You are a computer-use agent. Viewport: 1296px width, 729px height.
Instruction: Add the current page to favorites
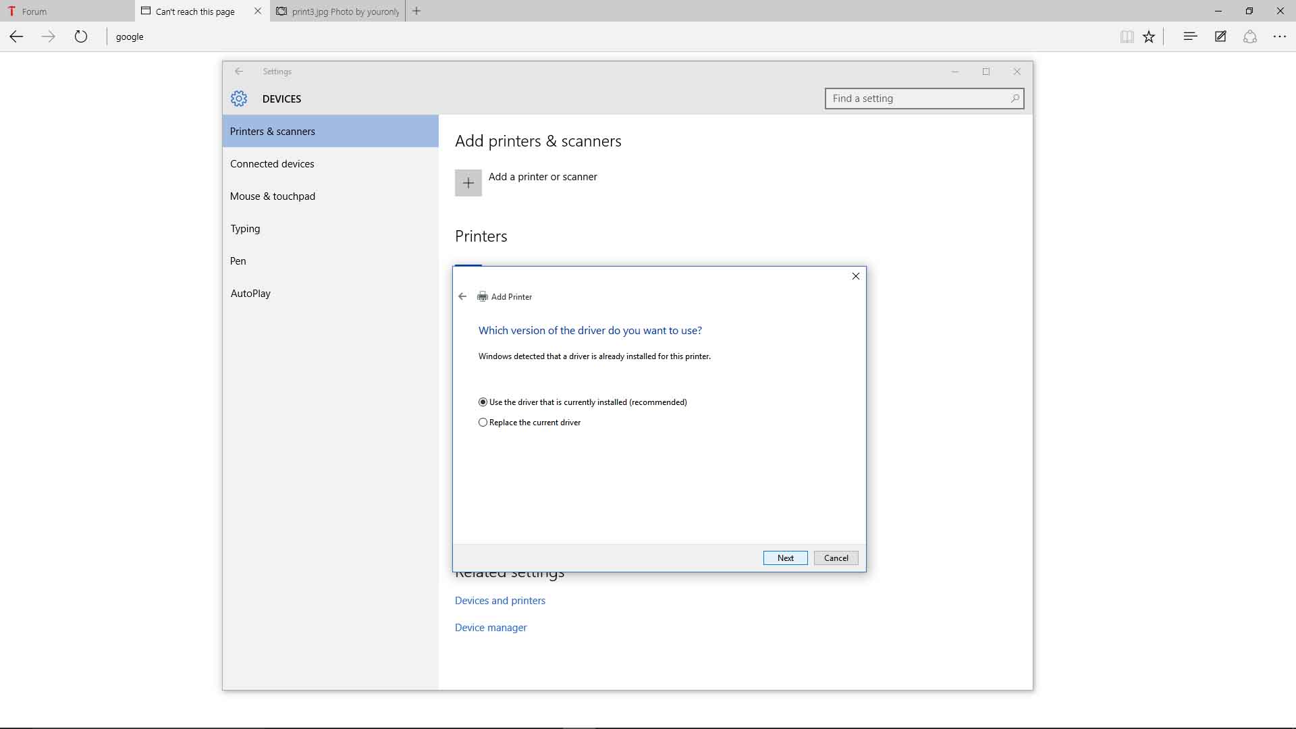(1150, 36)
